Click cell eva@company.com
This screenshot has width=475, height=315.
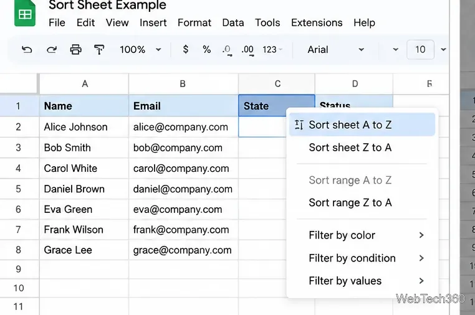click(x=183, y=209)
